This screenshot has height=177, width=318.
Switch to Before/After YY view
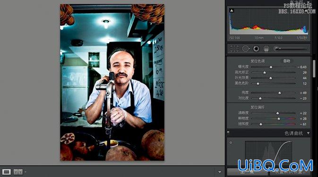18,172
